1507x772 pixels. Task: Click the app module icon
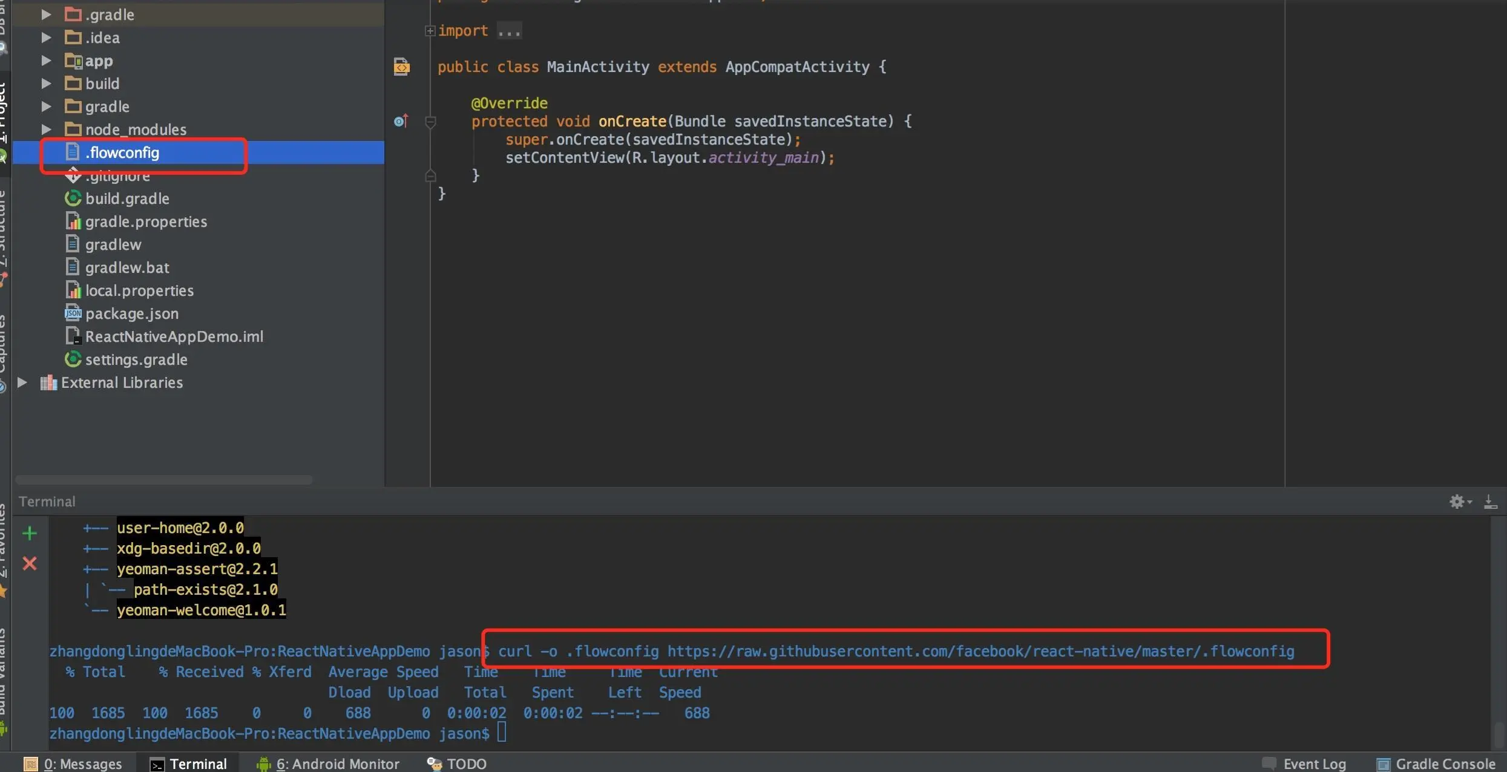pyautogui.click(x=73, y=61)
